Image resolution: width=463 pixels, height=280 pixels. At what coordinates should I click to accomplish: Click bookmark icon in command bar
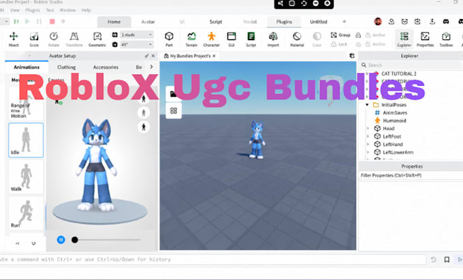click(x=447, y=260)
